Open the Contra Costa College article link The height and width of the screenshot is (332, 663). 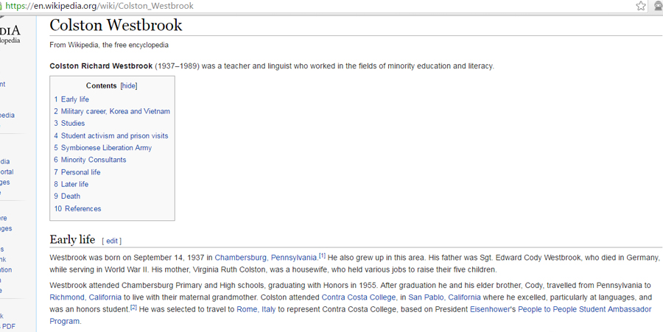[358, 297]
